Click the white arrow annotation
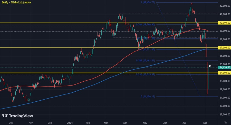 point(210,66)
